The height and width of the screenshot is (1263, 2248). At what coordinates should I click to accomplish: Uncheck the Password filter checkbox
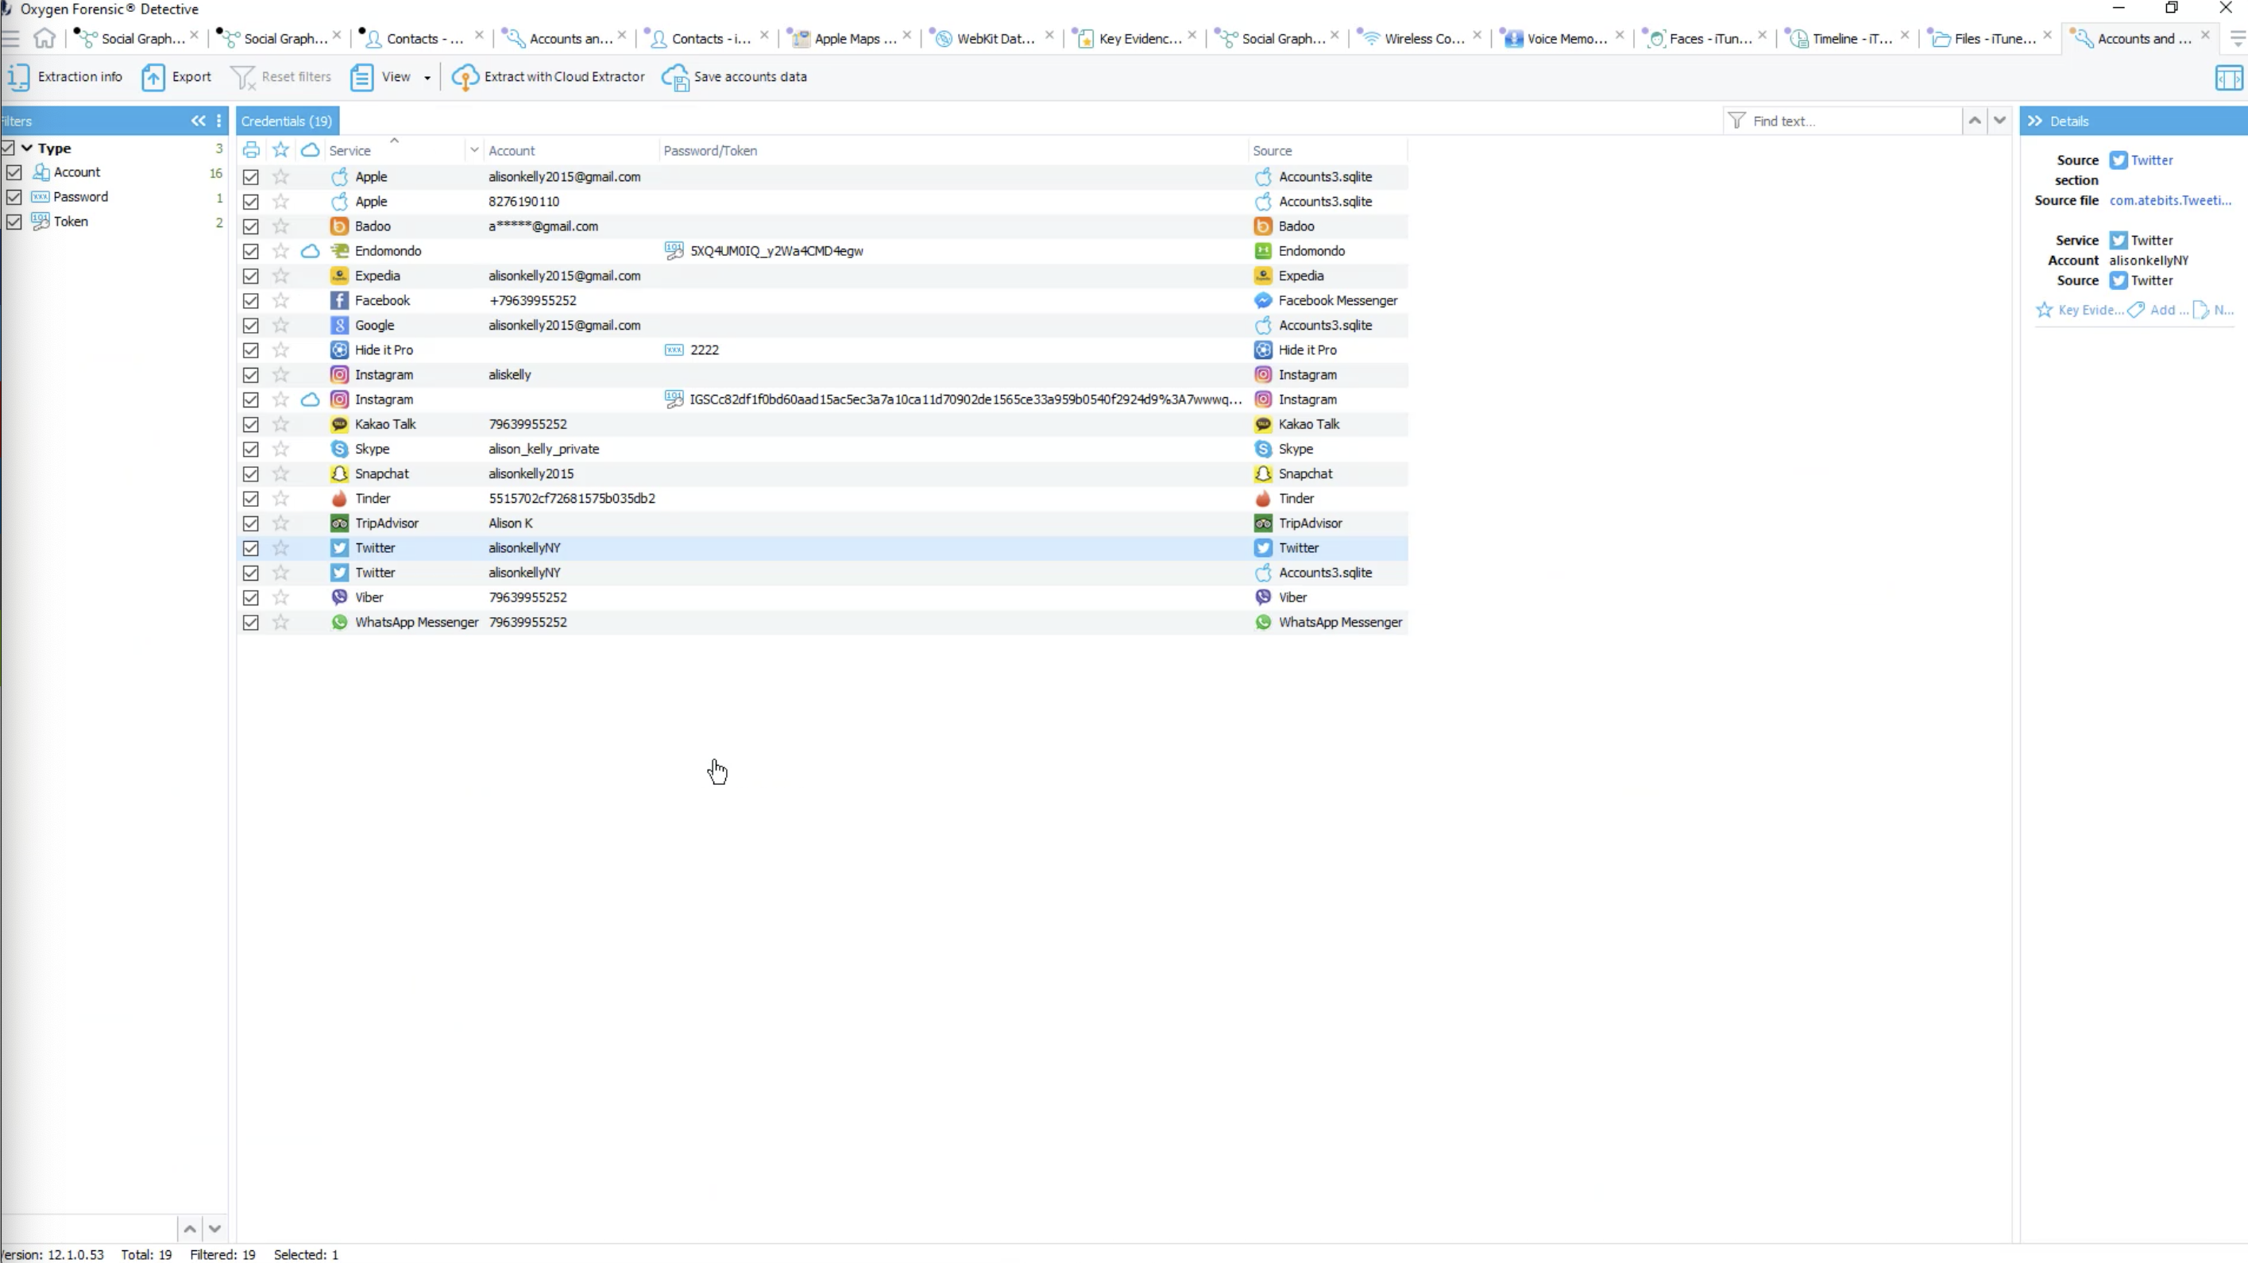(x=14, y=197)
